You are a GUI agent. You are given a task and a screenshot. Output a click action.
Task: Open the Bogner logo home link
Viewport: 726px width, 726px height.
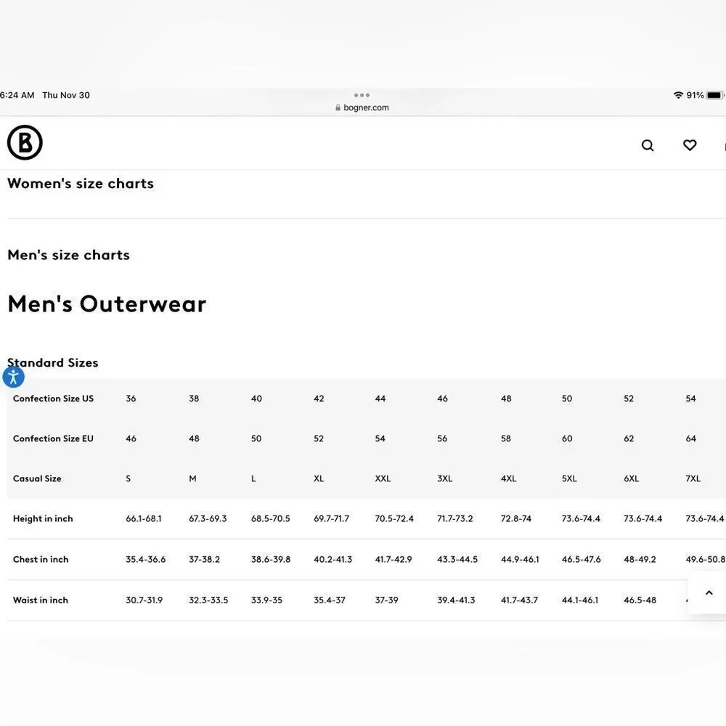tap(25, 142)
